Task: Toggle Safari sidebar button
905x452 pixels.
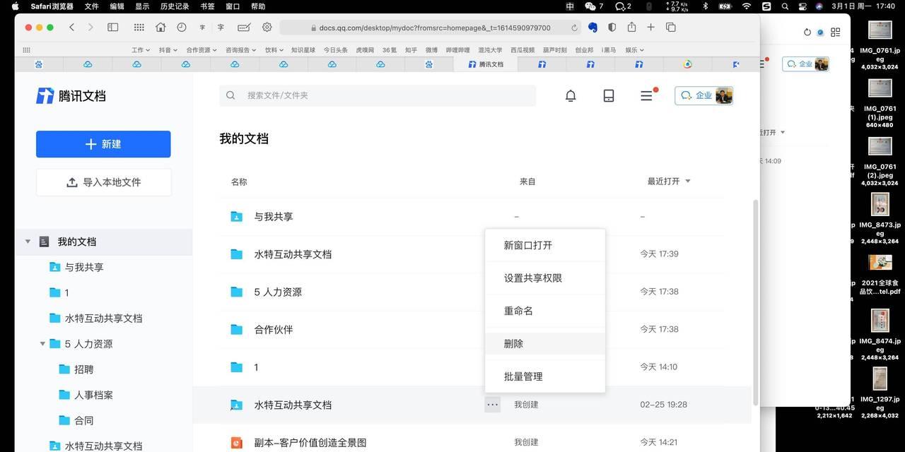Action: coord(112,27)
